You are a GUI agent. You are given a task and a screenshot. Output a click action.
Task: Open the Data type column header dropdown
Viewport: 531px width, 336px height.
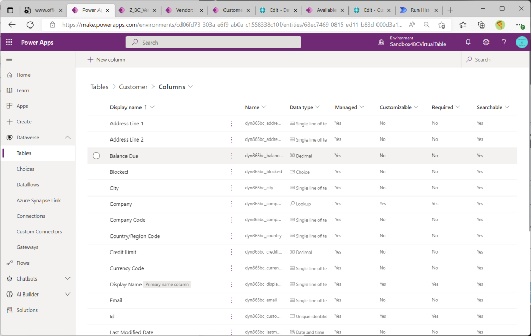point(317,107)
